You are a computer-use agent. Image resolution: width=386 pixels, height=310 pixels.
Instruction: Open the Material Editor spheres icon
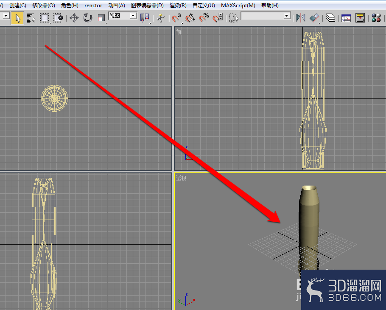[x=376, y=18]
